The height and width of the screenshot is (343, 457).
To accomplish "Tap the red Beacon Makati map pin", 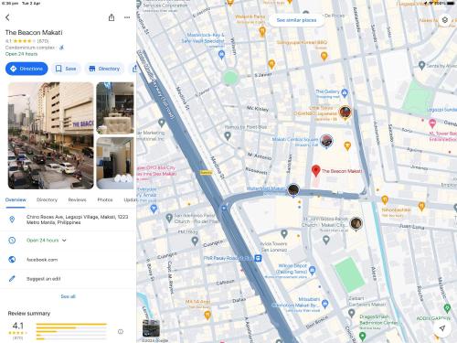I will pos(316,171).
